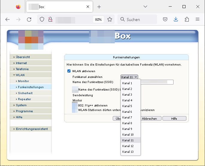Select Kanal 1 from the list
Screen dimensions: 205x166
(x=131, y=83)
